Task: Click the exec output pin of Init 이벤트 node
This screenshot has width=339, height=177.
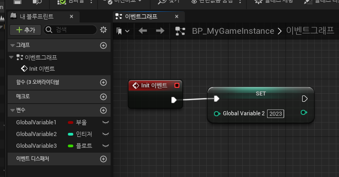Action: click(x=174, y=100)
